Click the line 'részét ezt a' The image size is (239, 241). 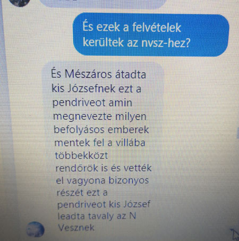82,193
